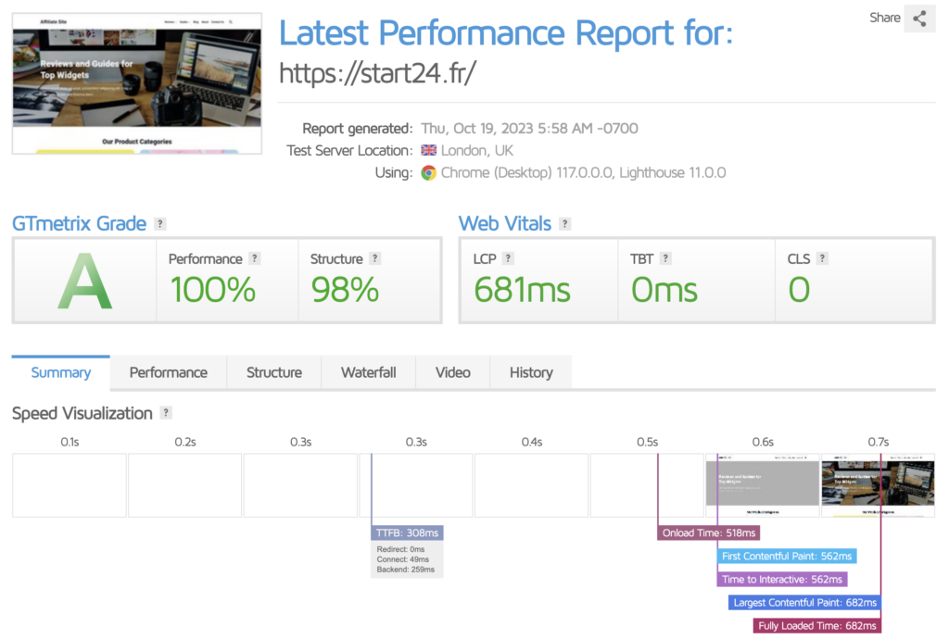
Task: Click help icon beside LCP metric
Action: (508, 259)
